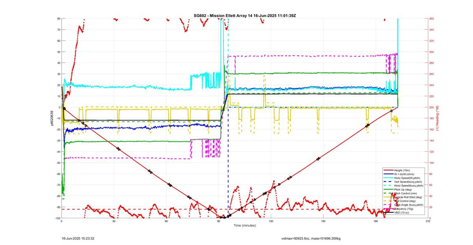This screenshot has width=473, height=245.
Task: Click the 80 tick on the left axis
Action: (x=58, y=19)
